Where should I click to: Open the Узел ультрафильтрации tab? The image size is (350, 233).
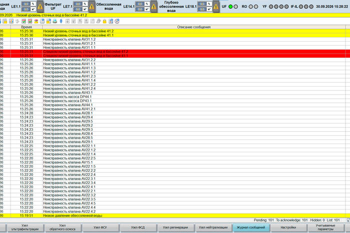coord(25,227)
